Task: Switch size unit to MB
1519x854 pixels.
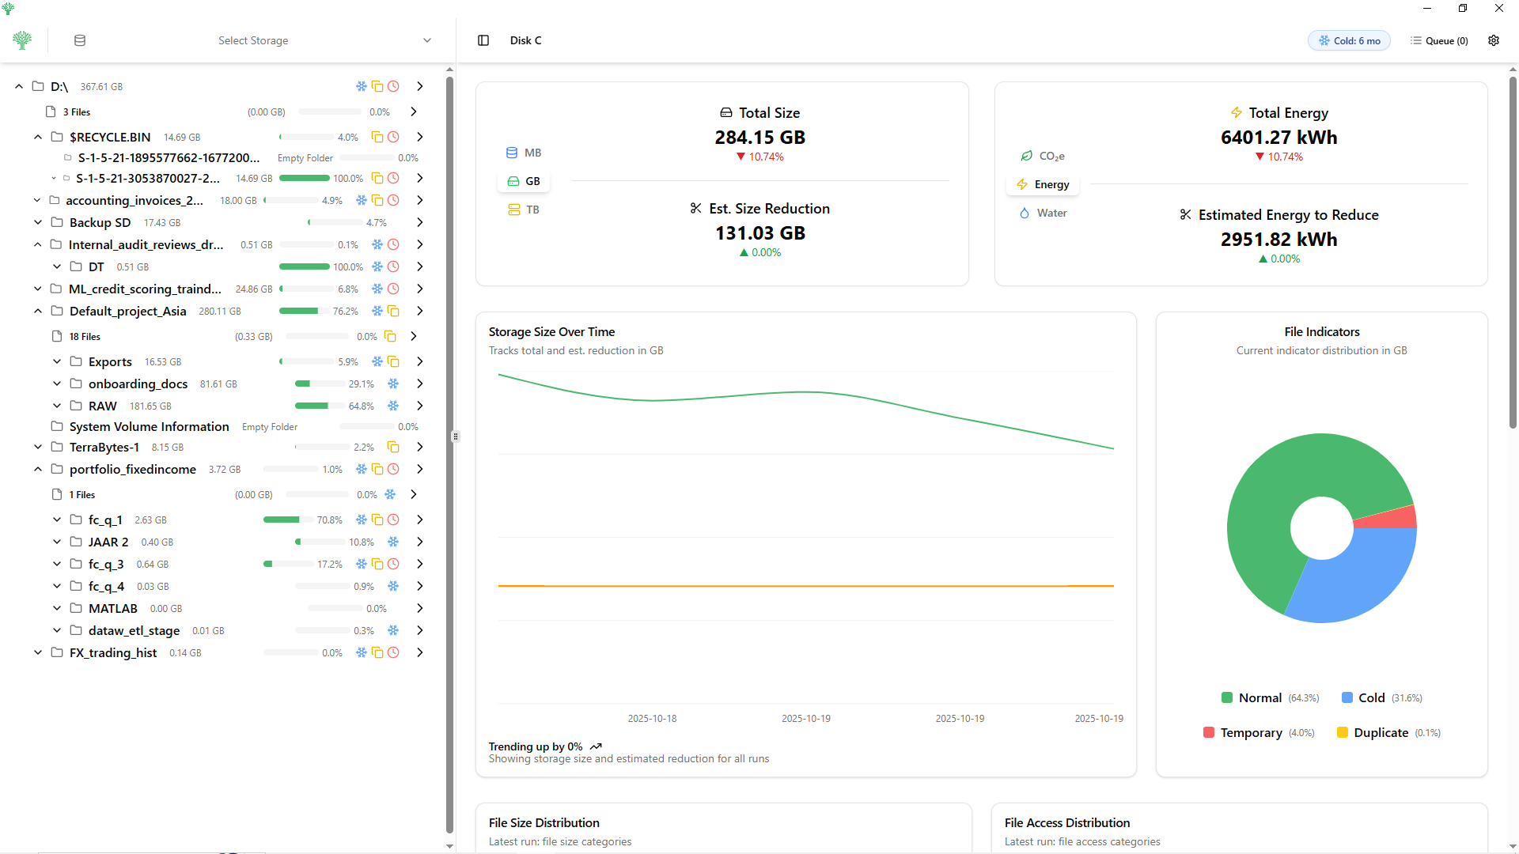Action: point(524,153)
